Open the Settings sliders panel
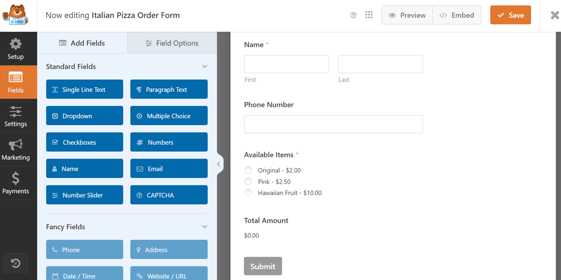561x280 pixels. [16, 116]
